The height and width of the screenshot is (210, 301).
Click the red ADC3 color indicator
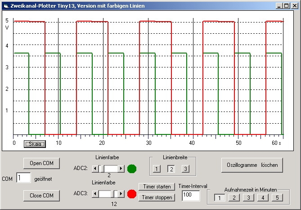pos(132,194)
